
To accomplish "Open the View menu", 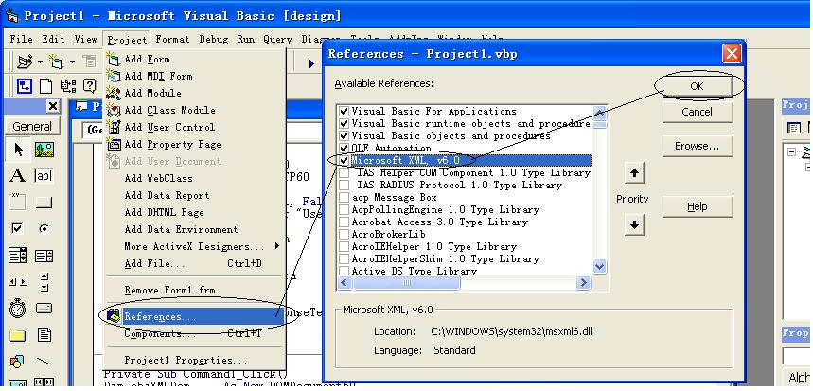I will click(x=85, y=40).
